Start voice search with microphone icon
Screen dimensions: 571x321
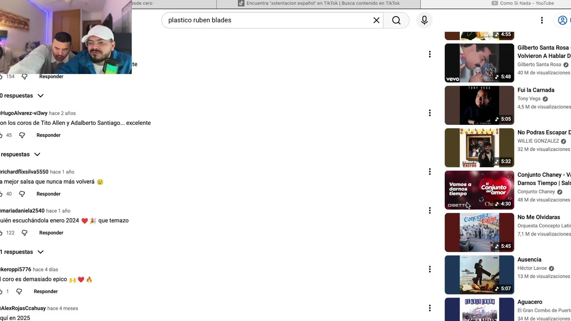click(424, 20)
